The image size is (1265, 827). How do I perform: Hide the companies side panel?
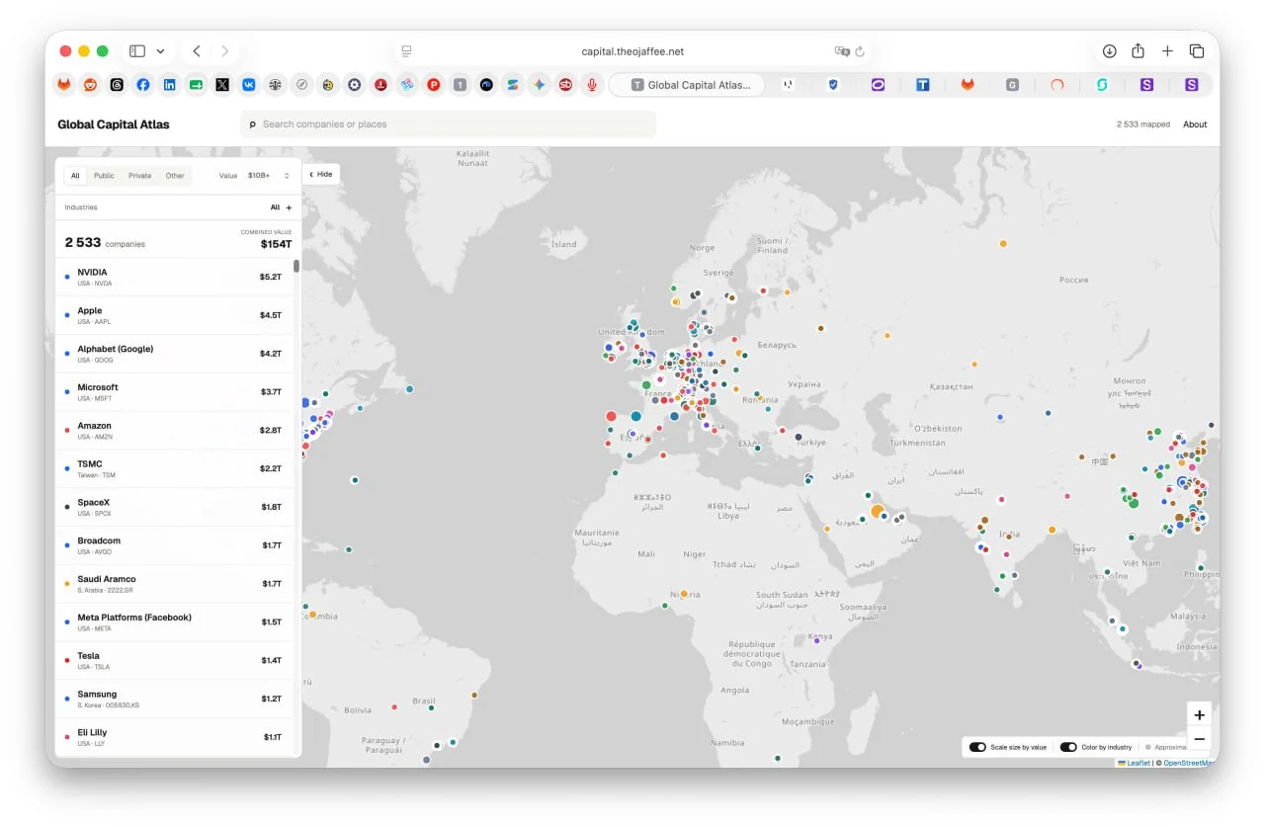(x=321, y=174)
